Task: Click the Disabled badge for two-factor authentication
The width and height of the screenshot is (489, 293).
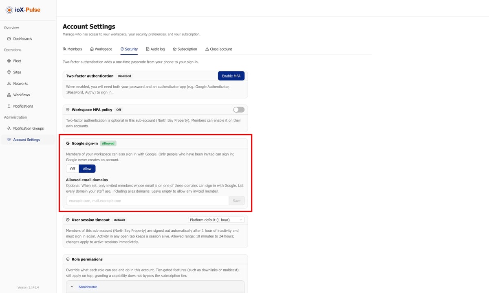Action: [x=124, y=76]
